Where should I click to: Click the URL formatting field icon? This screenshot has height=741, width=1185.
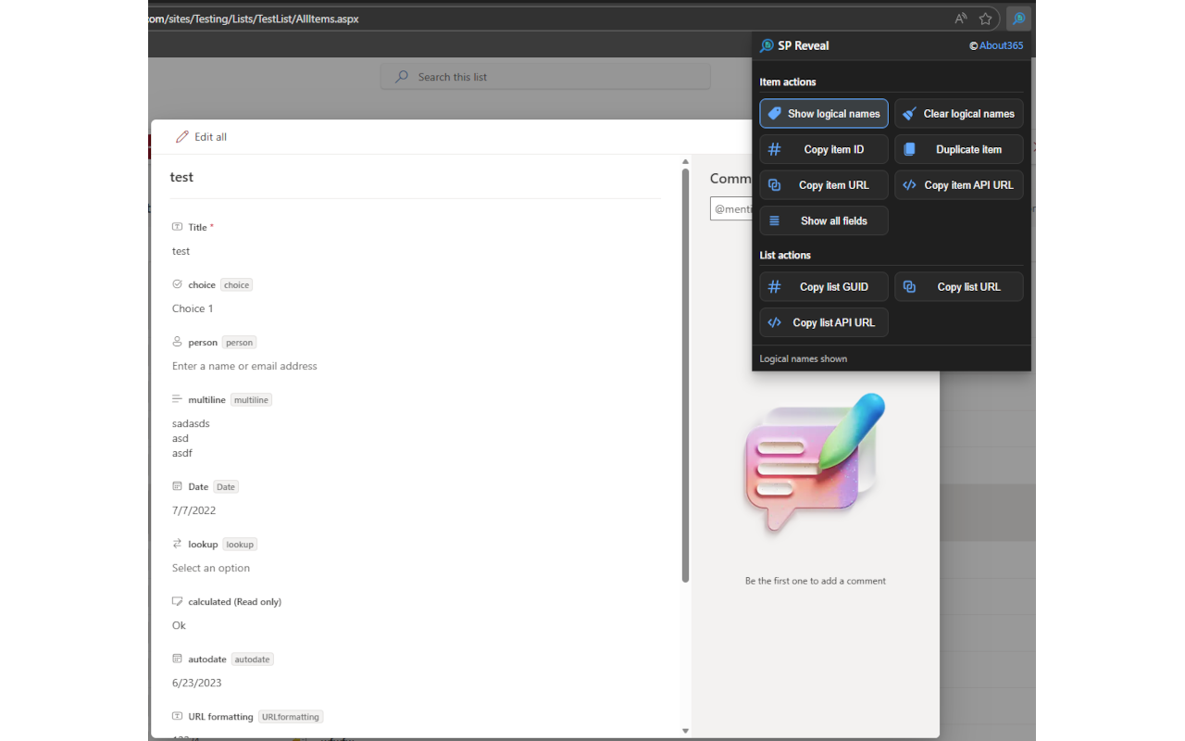[x=178, y=716]
